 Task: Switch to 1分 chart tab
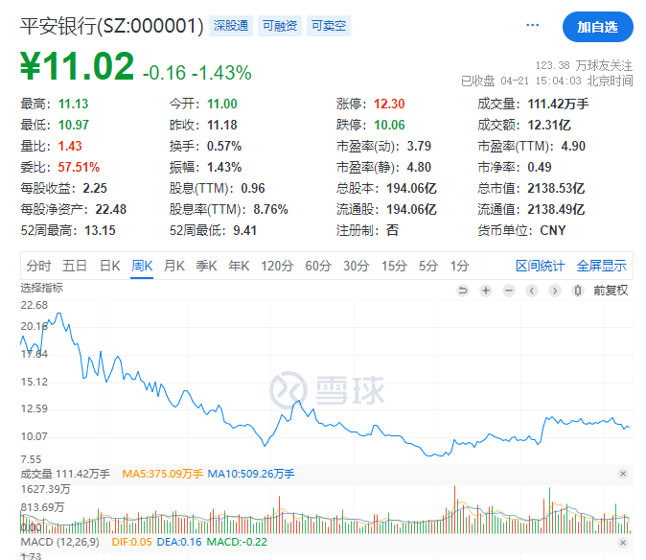pyautogui.click(x=459, y=266)
